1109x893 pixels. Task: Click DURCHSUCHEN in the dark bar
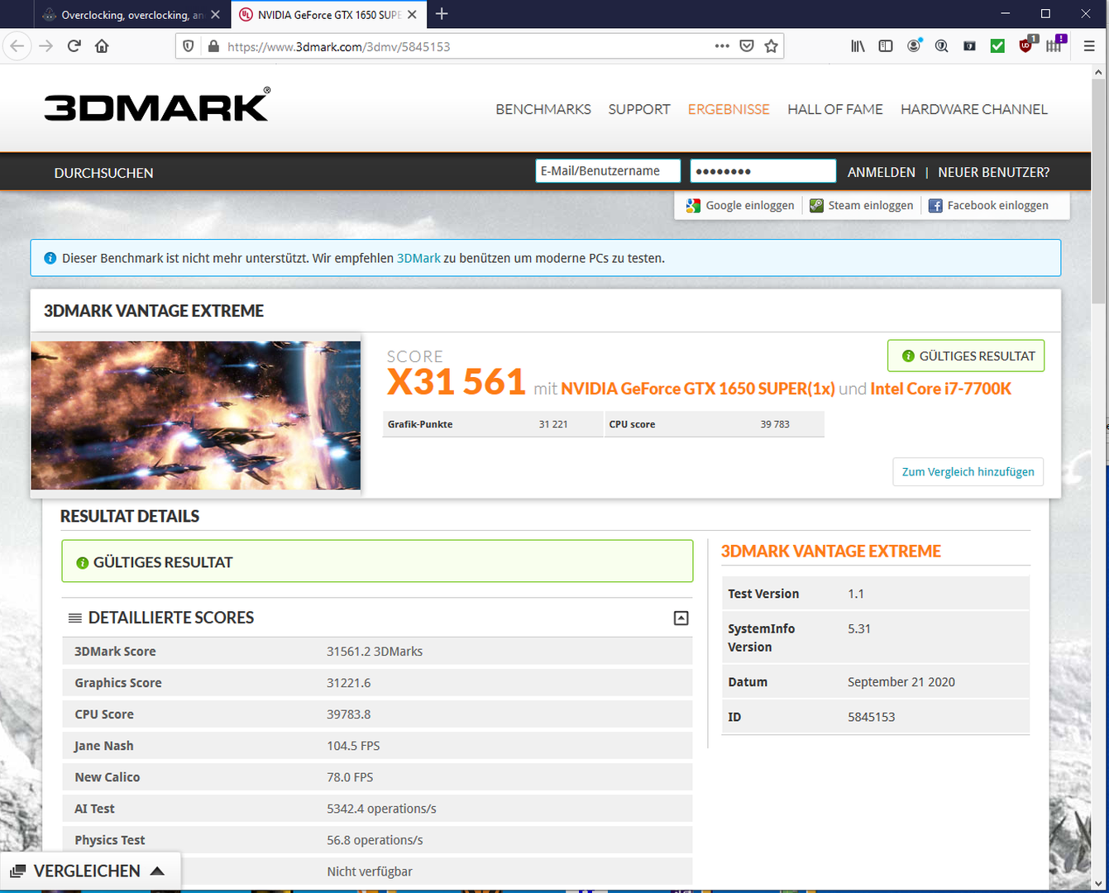(x=103, y=173)
